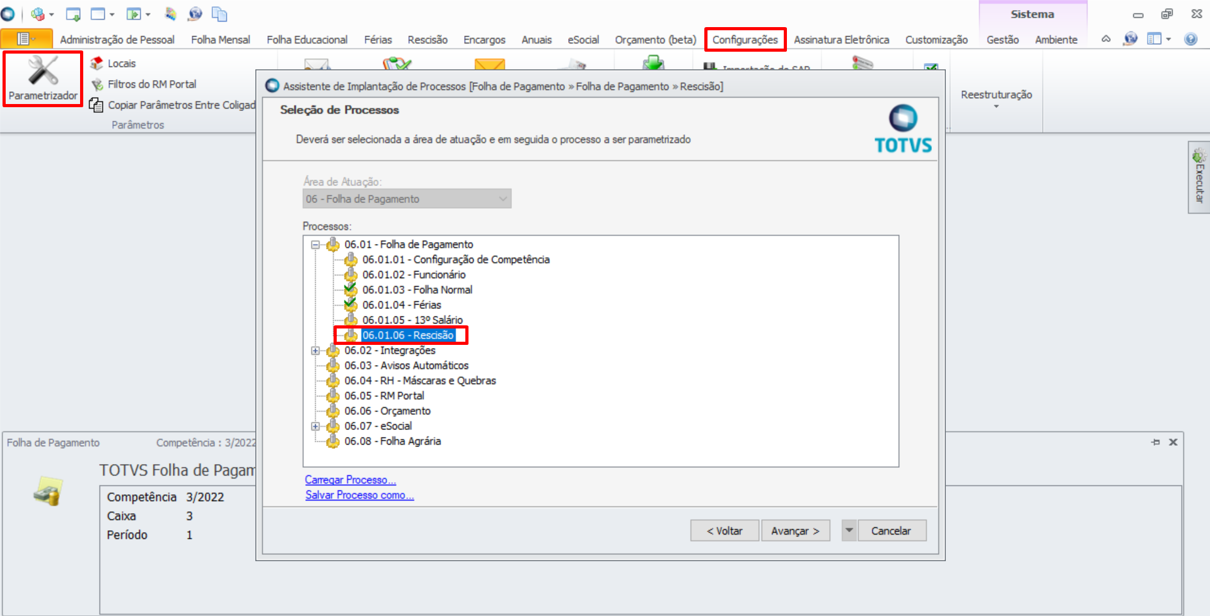Click the Avançar button

tap(796, 530)
